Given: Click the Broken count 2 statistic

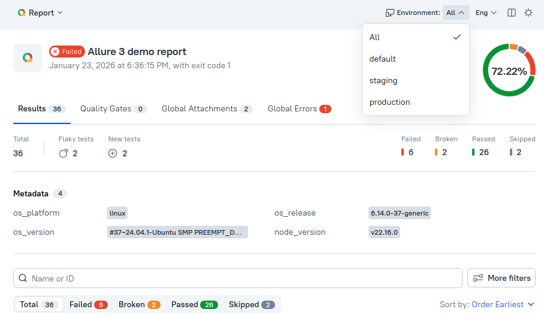Looking at the screenshot, I should coord(446,147).
